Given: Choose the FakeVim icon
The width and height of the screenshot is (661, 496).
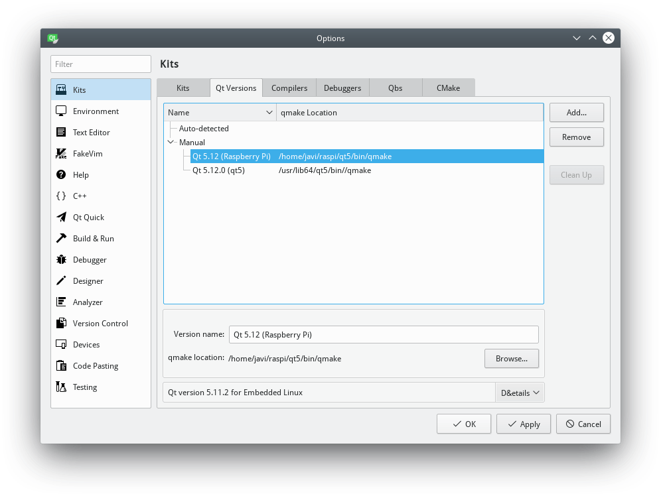Looking at the screenshot, I should (61, 153).
